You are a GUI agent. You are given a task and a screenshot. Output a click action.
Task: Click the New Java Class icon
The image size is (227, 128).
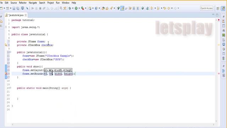(96, 8)
